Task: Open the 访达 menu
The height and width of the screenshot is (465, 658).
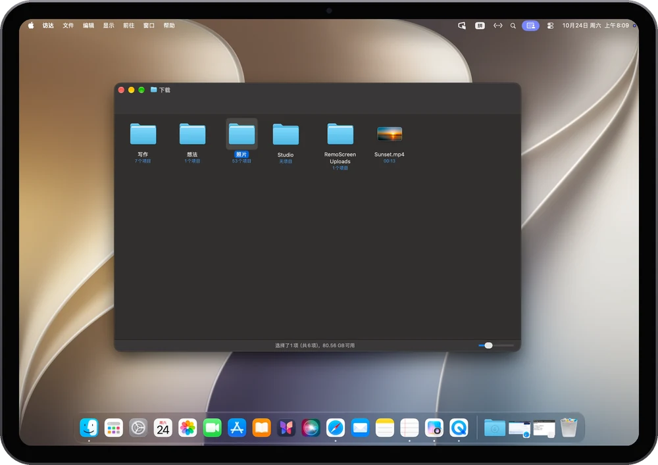Action: (48, 26)
